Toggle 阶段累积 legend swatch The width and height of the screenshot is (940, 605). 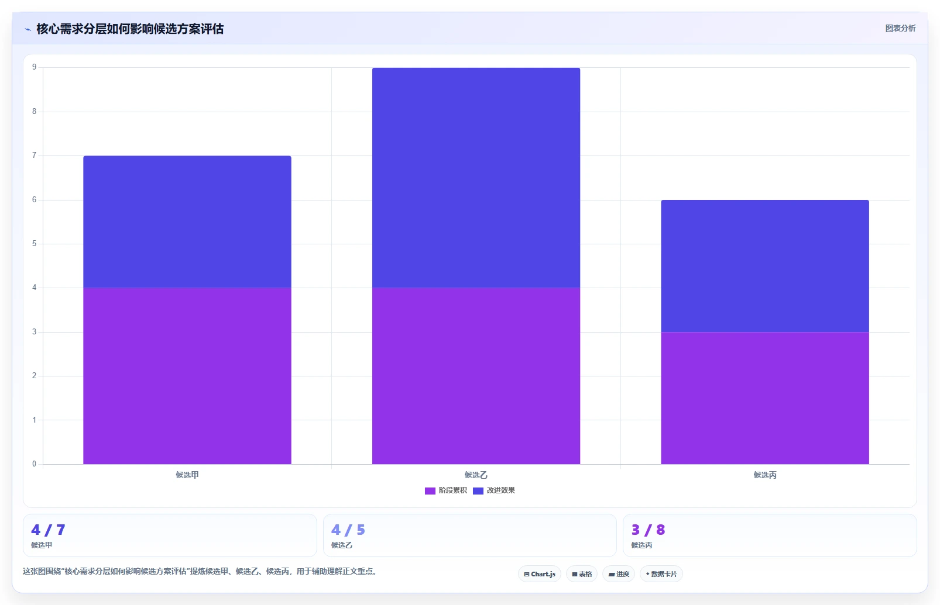coord(430,491)
